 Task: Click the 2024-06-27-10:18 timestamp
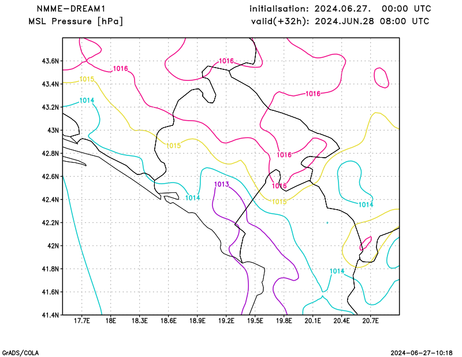tap(422, 353)
